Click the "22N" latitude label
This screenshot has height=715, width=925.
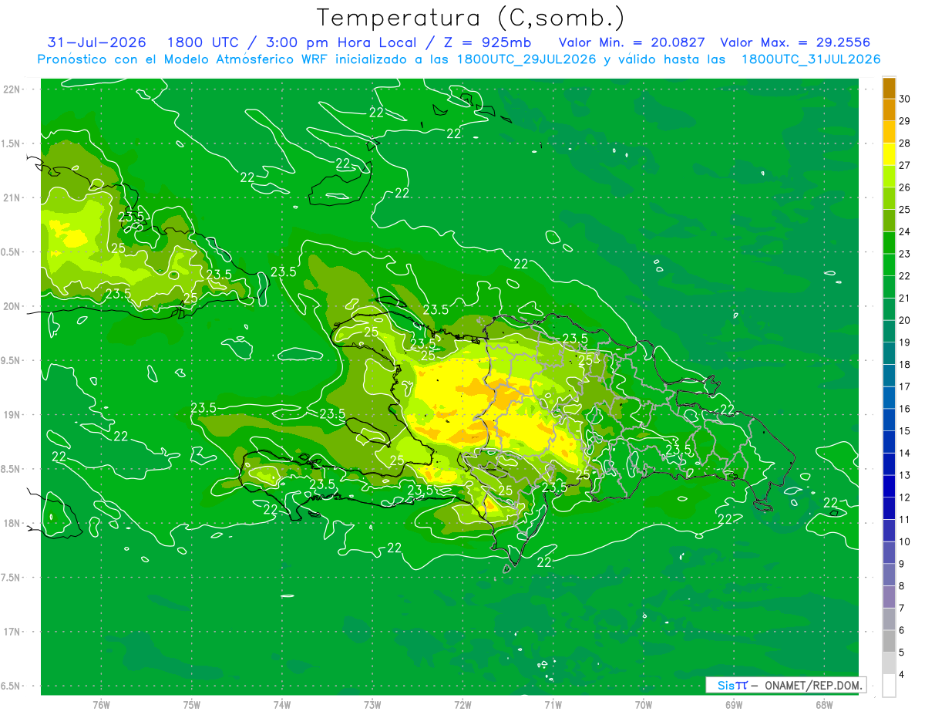pos(12,89)
